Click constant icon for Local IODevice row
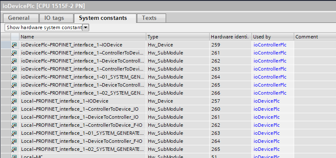This screenshot has height=158, width=336. 14,101
